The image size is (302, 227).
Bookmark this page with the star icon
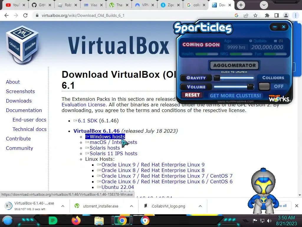(x=255, y=15)
